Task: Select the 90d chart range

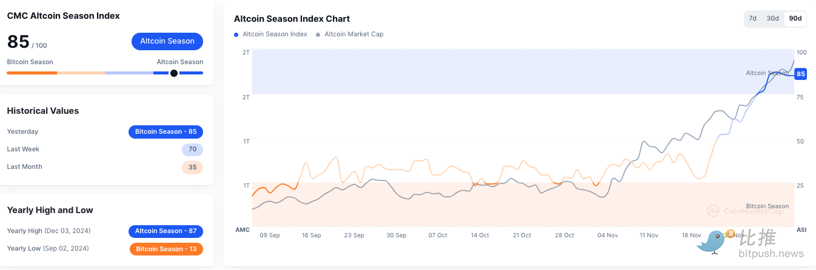Action: 795,19
